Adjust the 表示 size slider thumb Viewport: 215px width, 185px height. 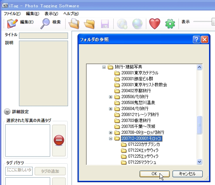tap(213, 22)
